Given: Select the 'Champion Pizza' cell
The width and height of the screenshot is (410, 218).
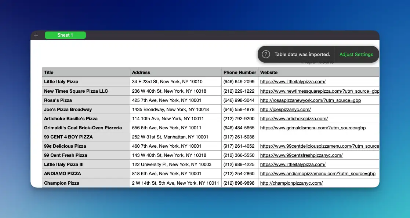Looking at the screenshot, I should (x=86, y=183).
